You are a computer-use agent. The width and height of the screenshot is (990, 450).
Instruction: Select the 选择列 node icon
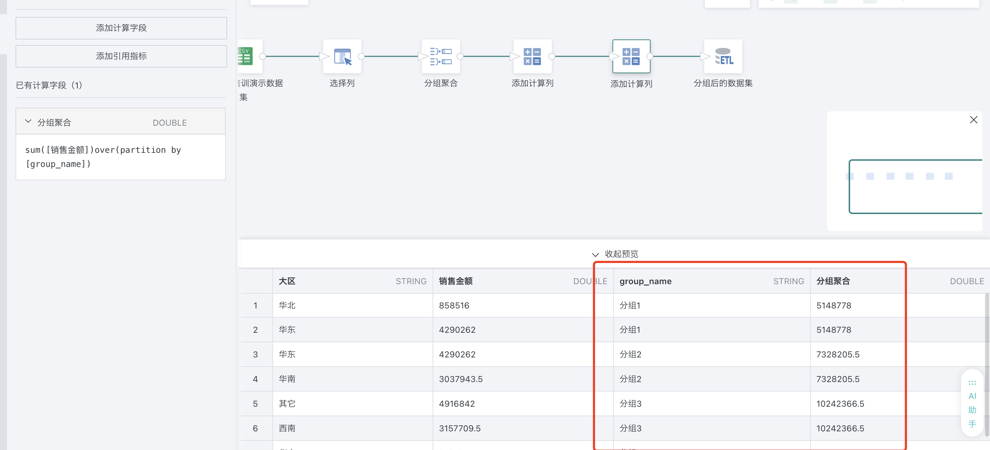[342, 56]
